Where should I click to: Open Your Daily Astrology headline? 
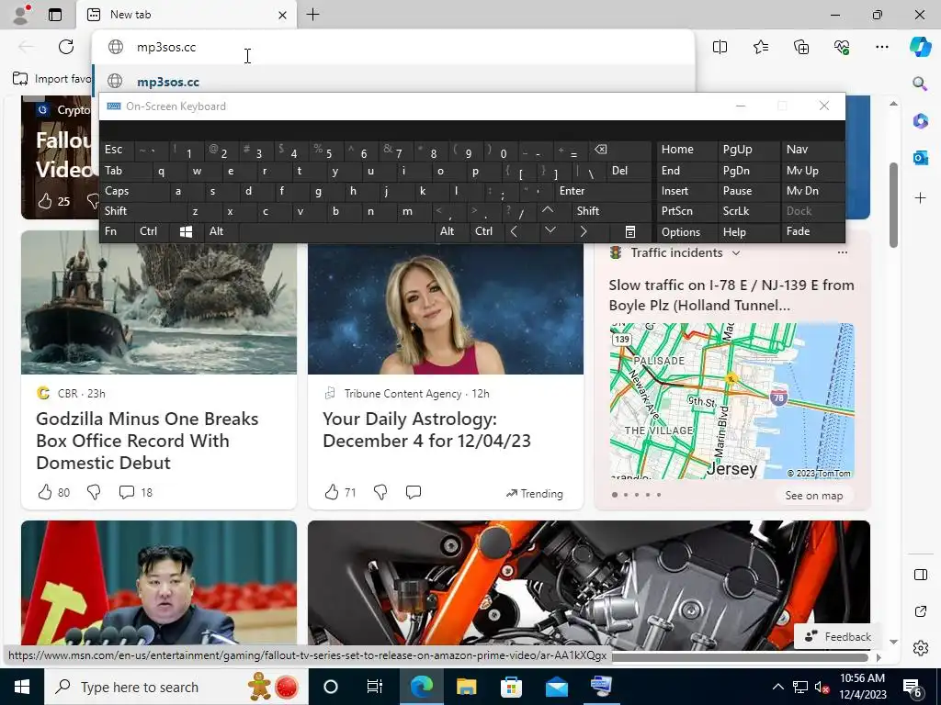pos(426,430)
